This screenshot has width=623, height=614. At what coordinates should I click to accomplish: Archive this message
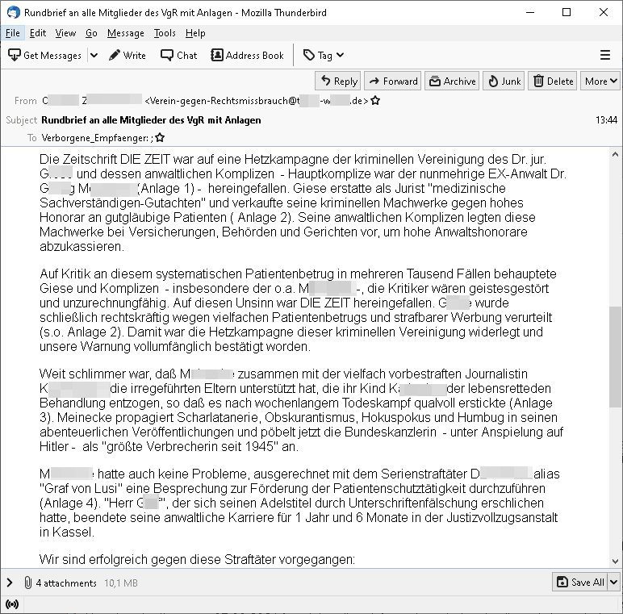pos(452,81)
